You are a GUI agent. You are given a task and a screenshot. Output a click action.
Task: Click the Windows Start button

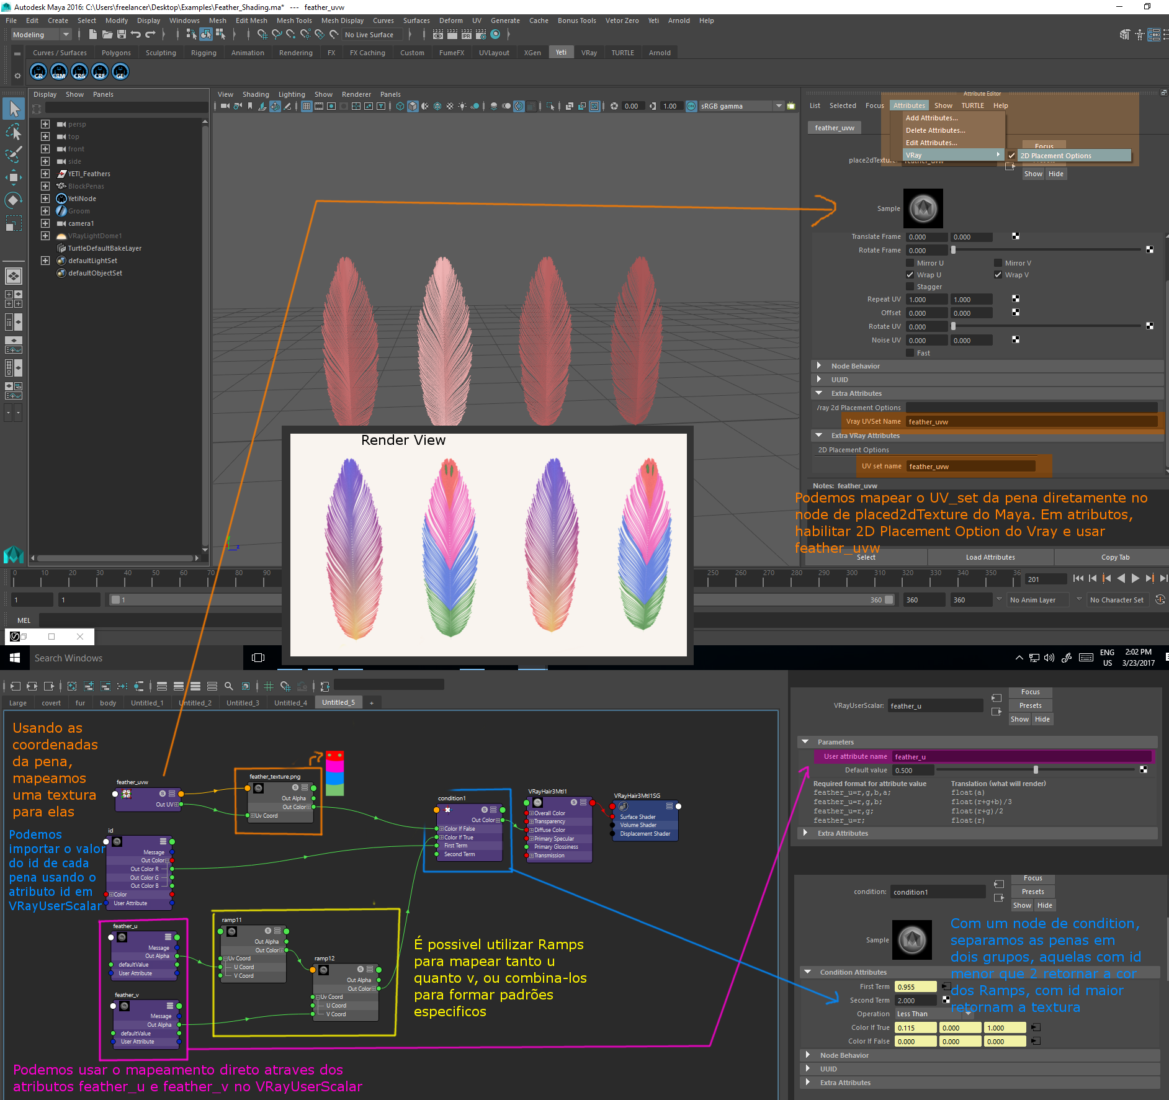coord(15,658)
